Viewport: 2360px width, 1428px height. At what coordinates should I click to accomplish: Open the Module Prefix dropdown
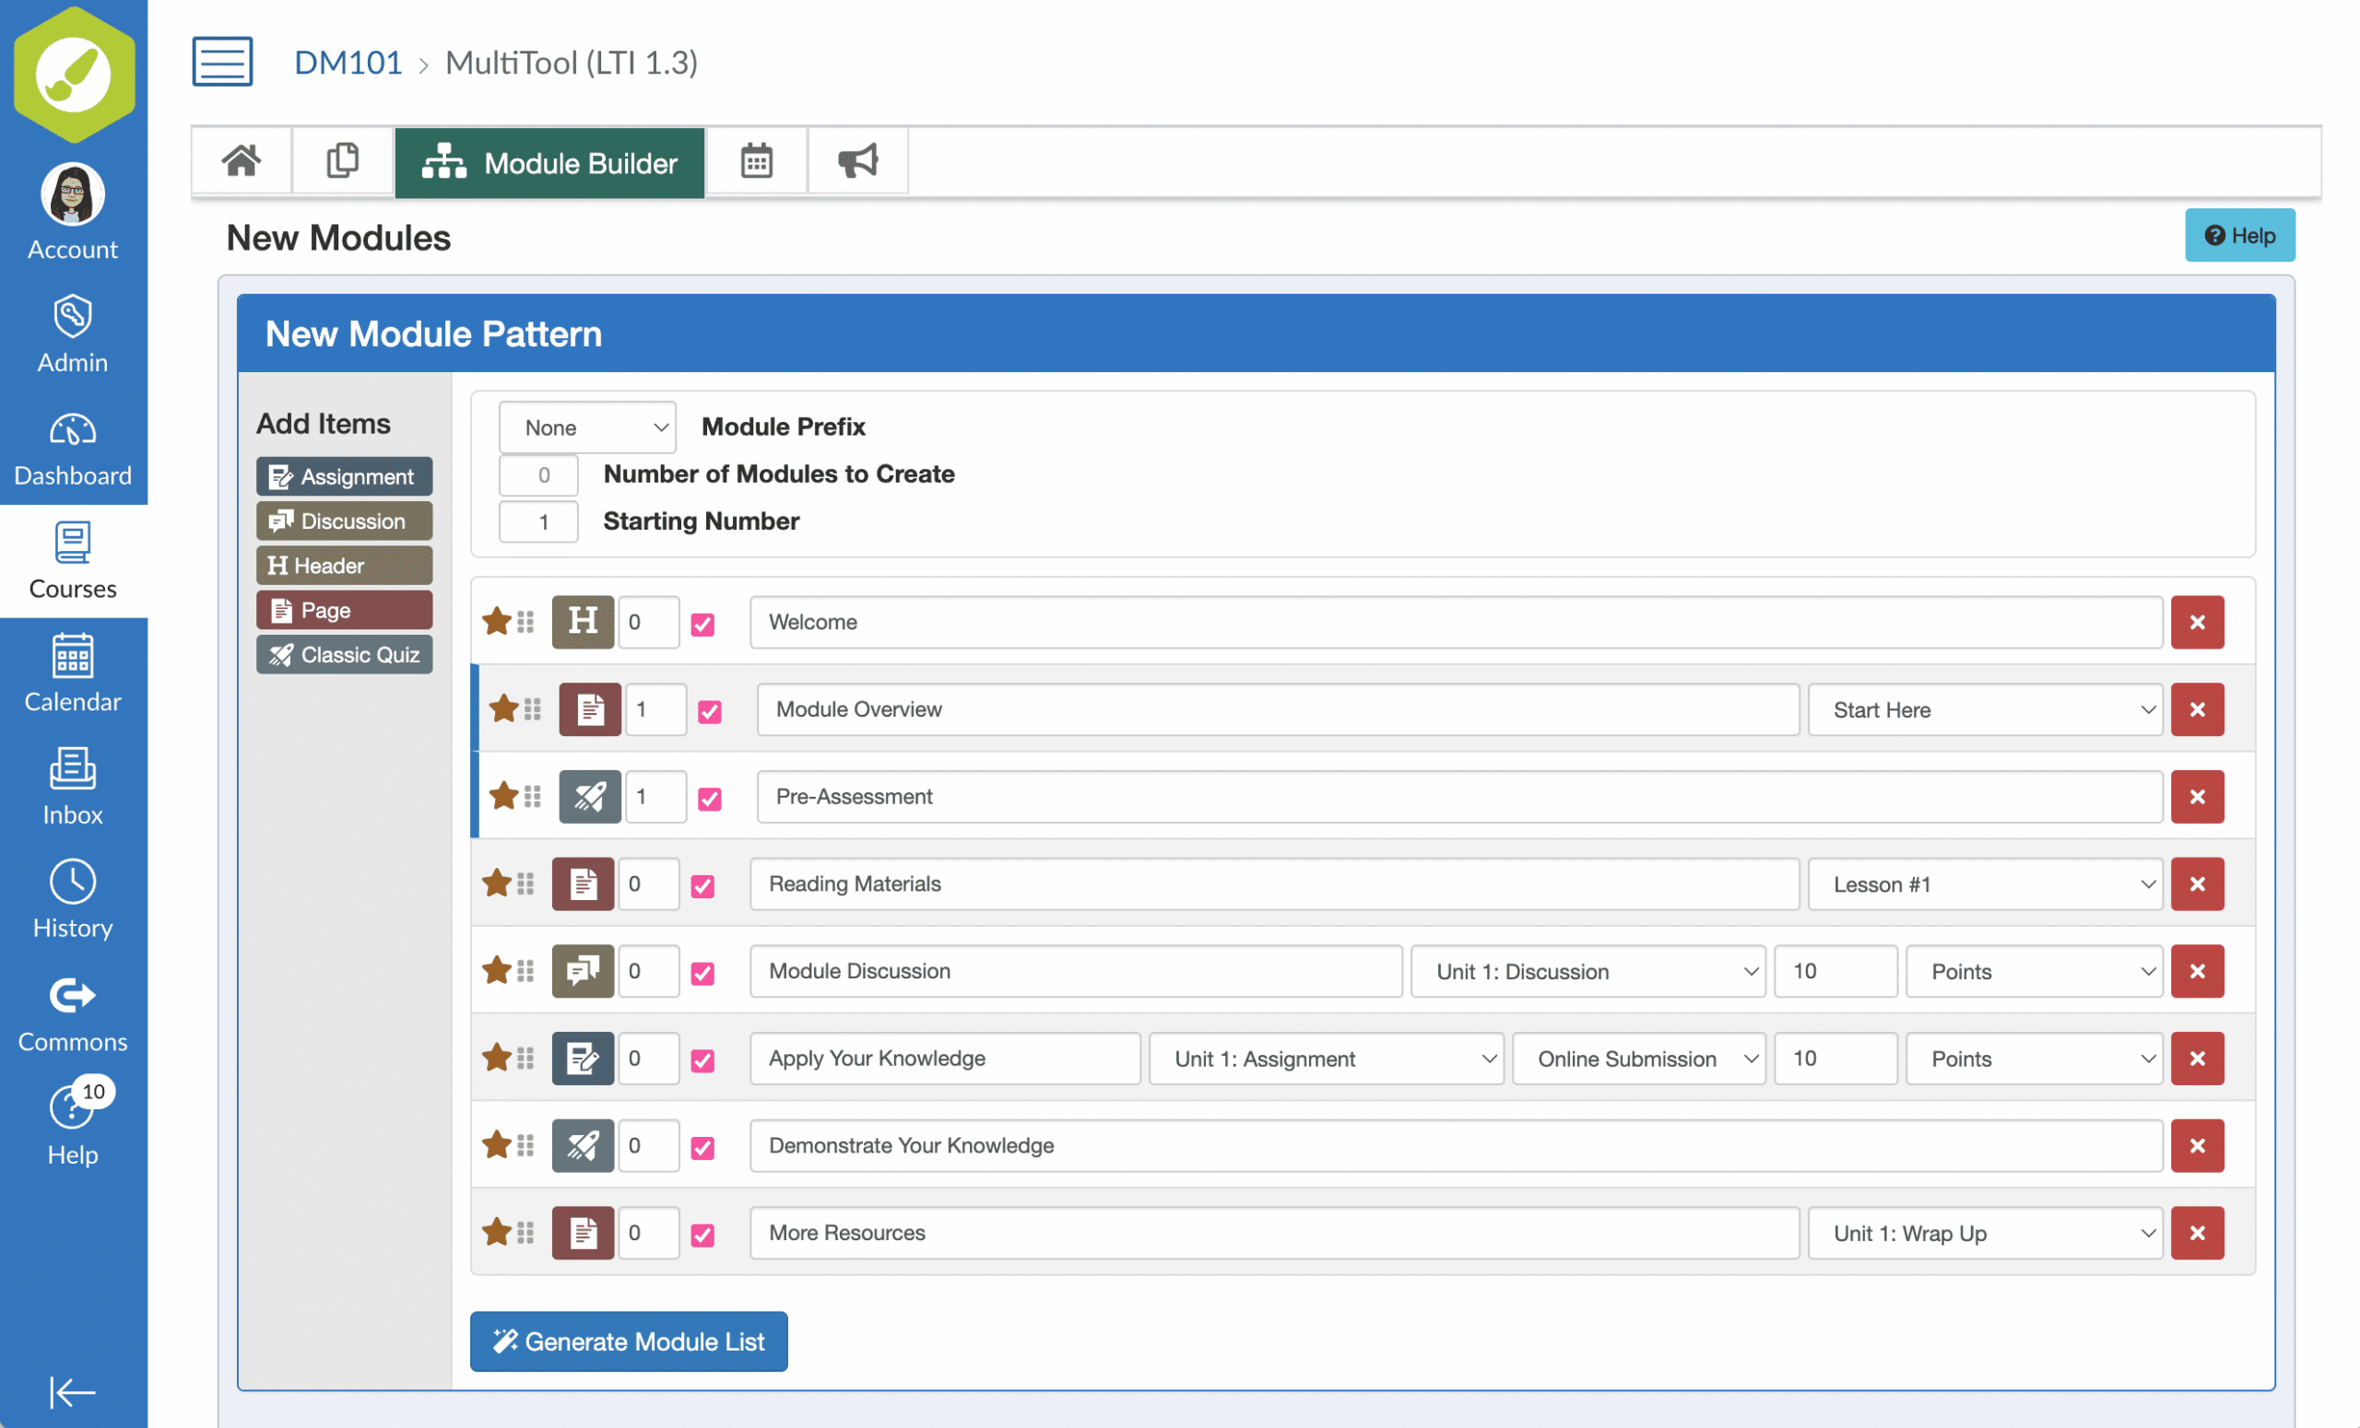point(587,427)
